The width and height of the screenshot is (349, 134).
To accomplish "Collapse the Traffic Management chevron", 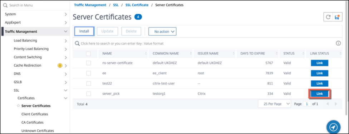I will [65, 32].
